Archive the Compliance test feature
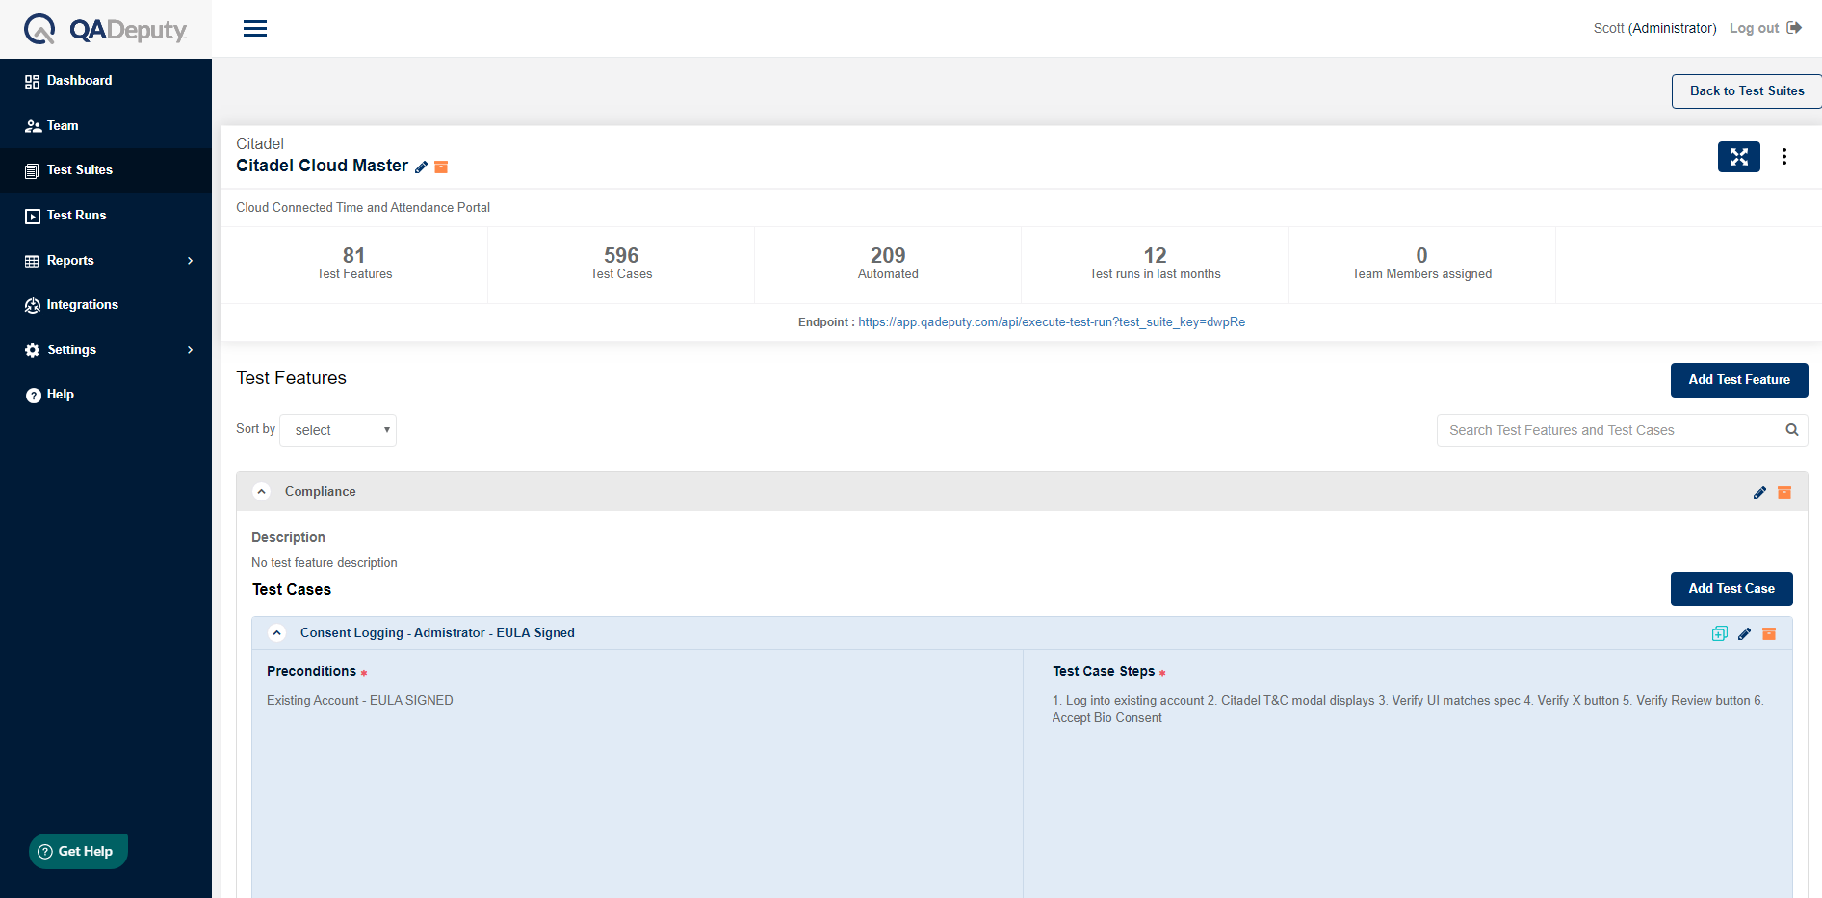The height and width of the screenshot is (898, 1822). (1784, 492)
